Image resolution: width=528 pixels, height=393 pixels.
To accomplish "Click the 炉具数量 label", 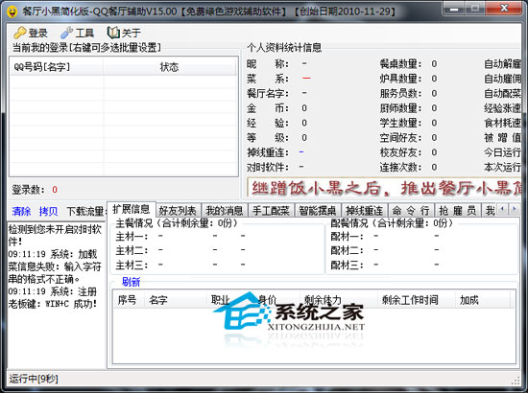I will (400, 79).
